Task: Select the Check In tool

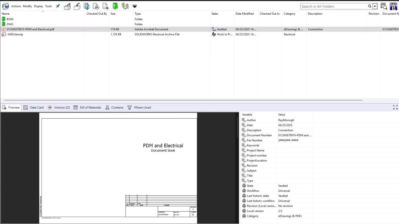Action: (77, 6)
